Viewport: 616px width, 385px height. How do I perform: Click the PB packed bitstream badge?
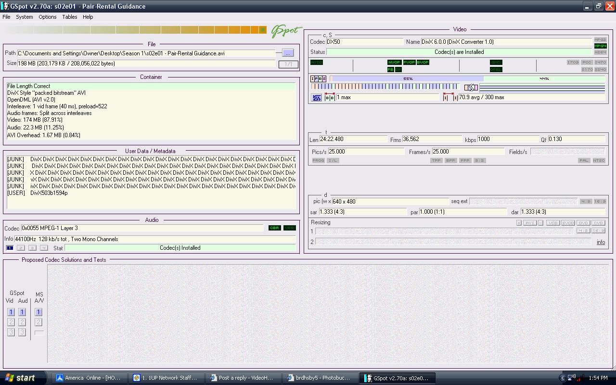point(391,70)
